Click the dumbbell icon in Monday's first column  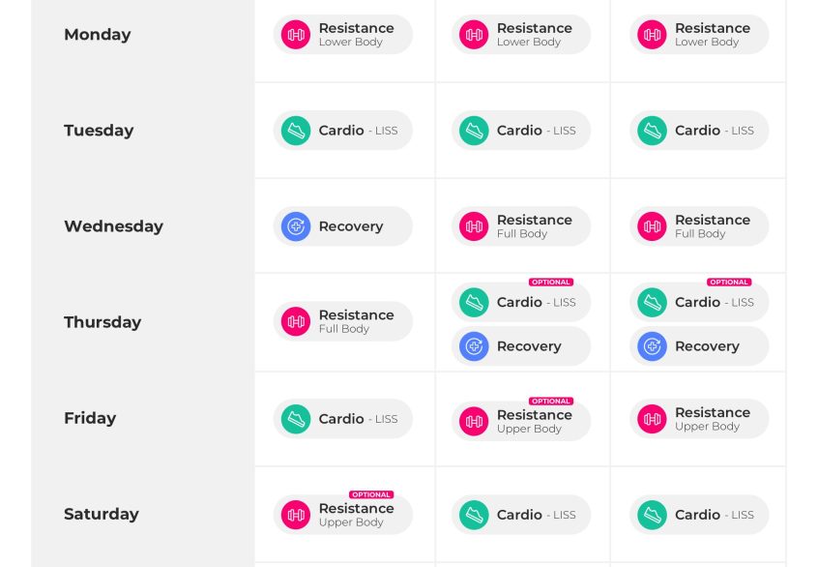[296, 35]
